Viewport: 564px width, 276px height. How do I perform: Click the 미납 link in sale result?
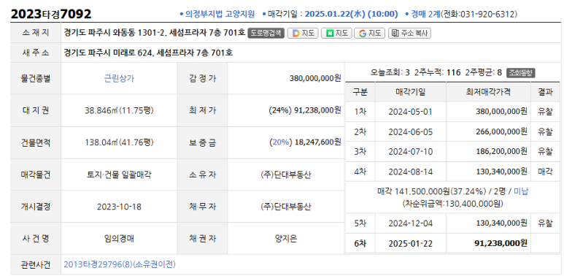tap(521, 191)
